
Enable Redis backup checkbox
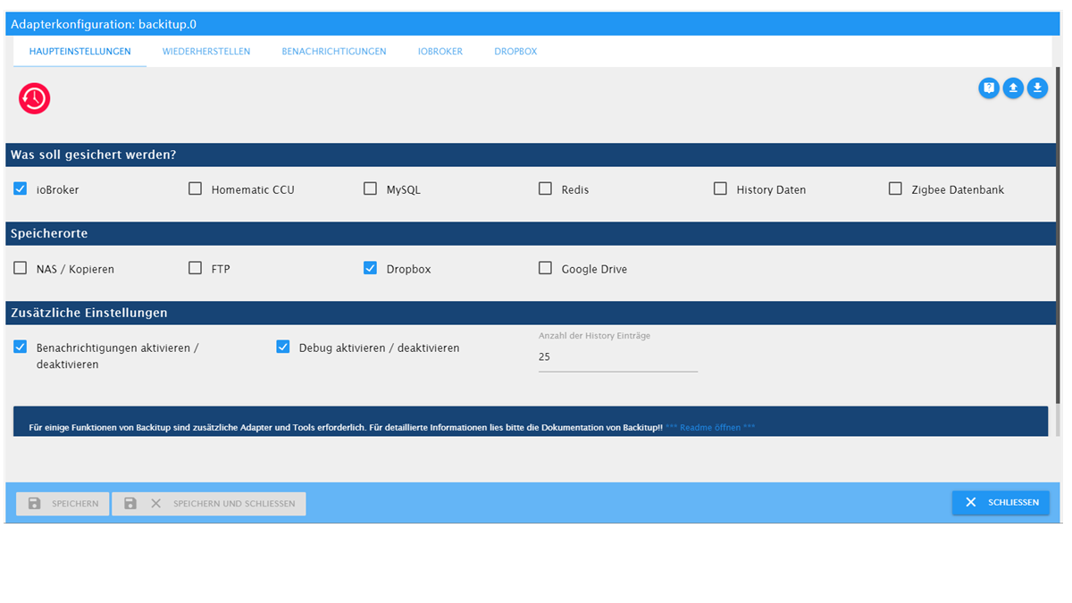click(545, 189)
